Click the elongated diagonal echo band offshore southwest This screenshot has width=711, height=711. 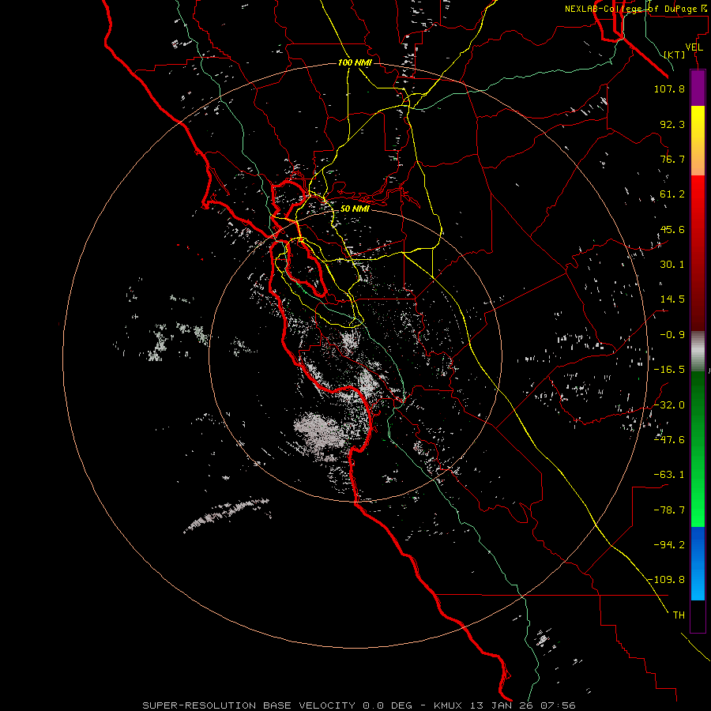227,515
